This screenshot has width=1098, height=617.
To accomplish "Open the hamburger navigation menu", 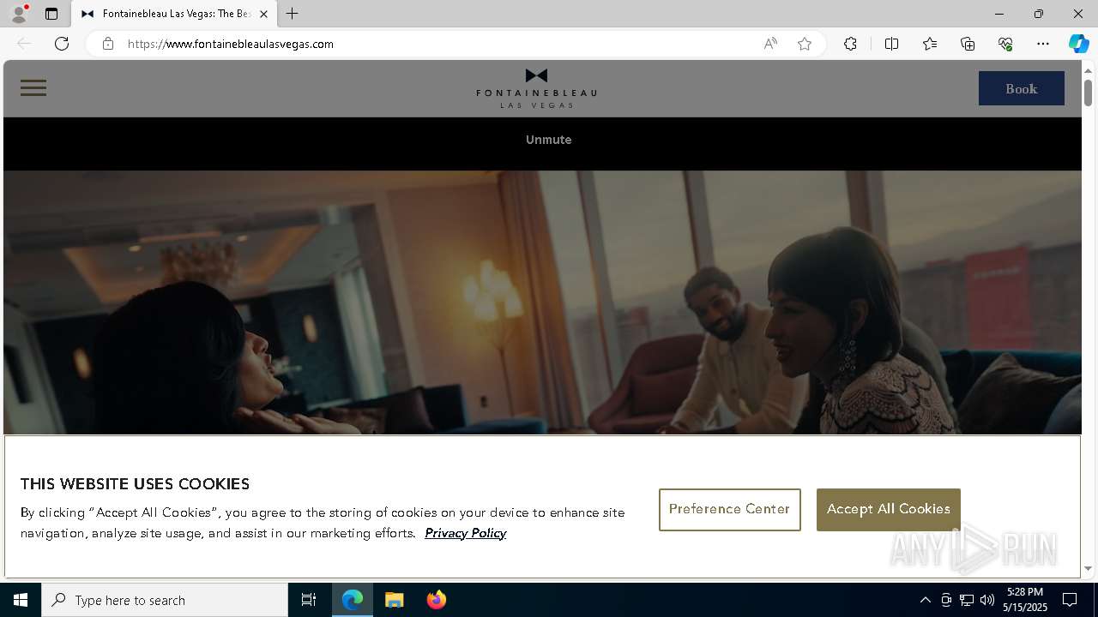I will pyautogui.click(x=33, y=87).
